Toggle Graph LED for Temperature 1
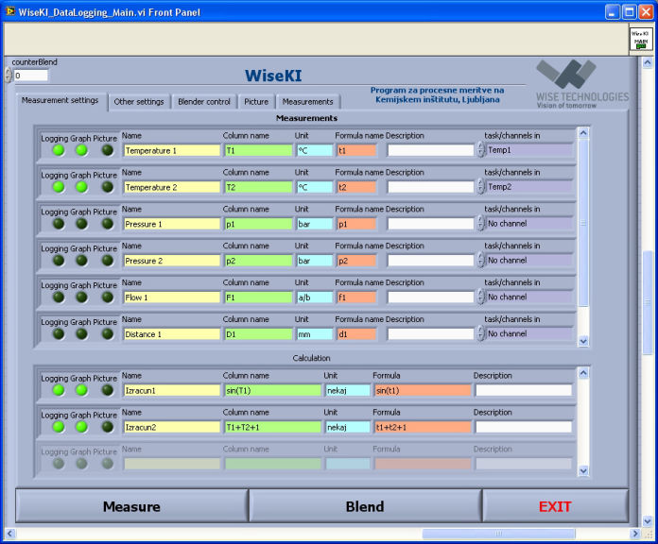This screenshot has width=658, height=544. coord(81,150)
